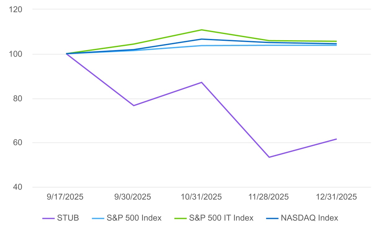Click the STUB line's dip at 9/30/2025
The height and width of the screenshot is (235, 380).
[x=134, y=105]
